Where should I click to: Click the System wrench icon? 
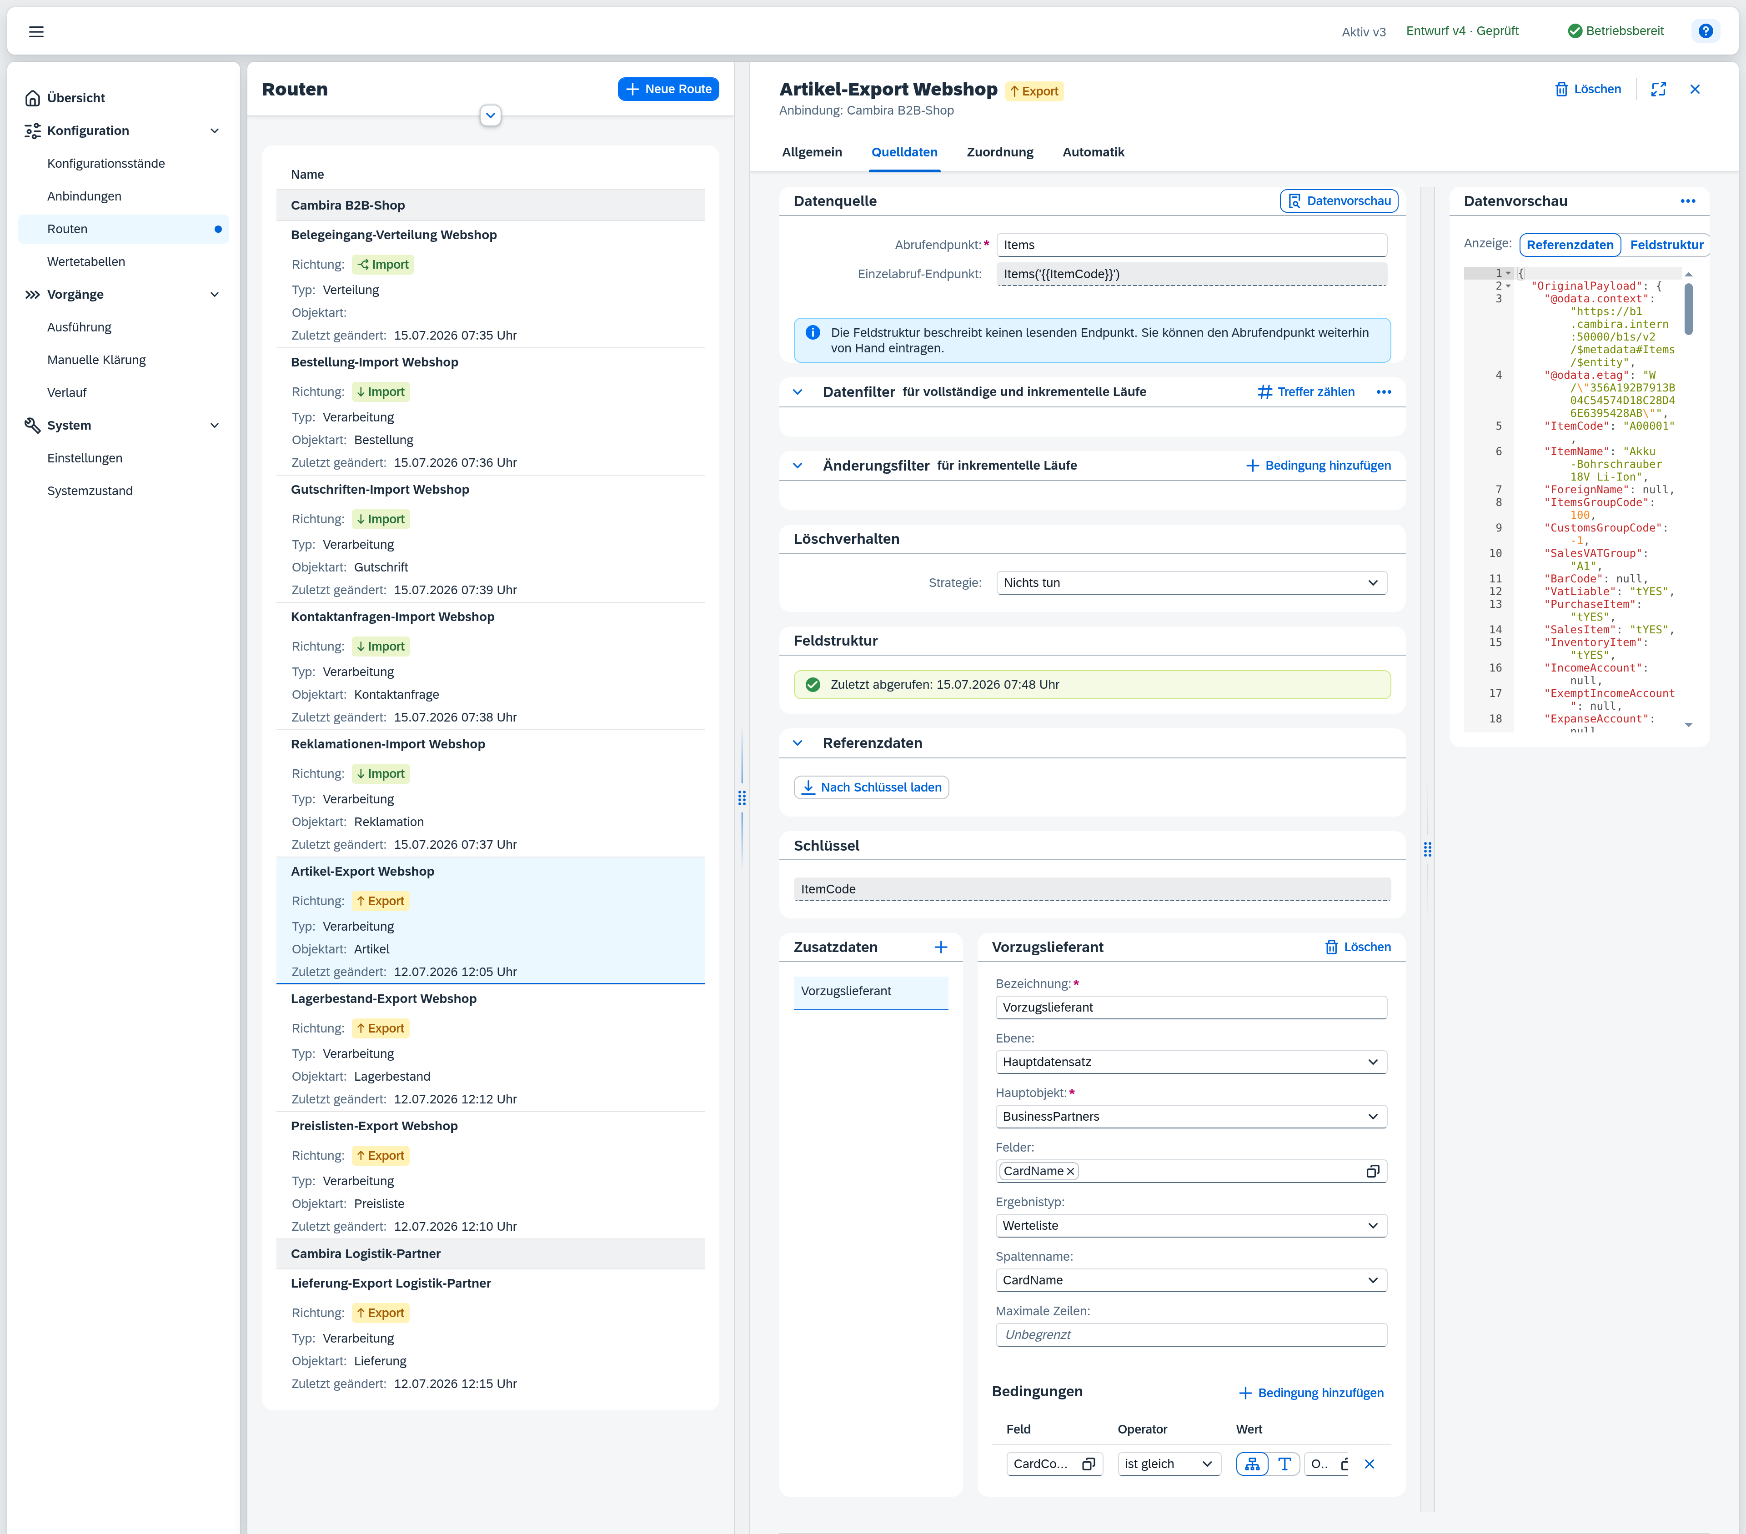click(x=32, y=426)
